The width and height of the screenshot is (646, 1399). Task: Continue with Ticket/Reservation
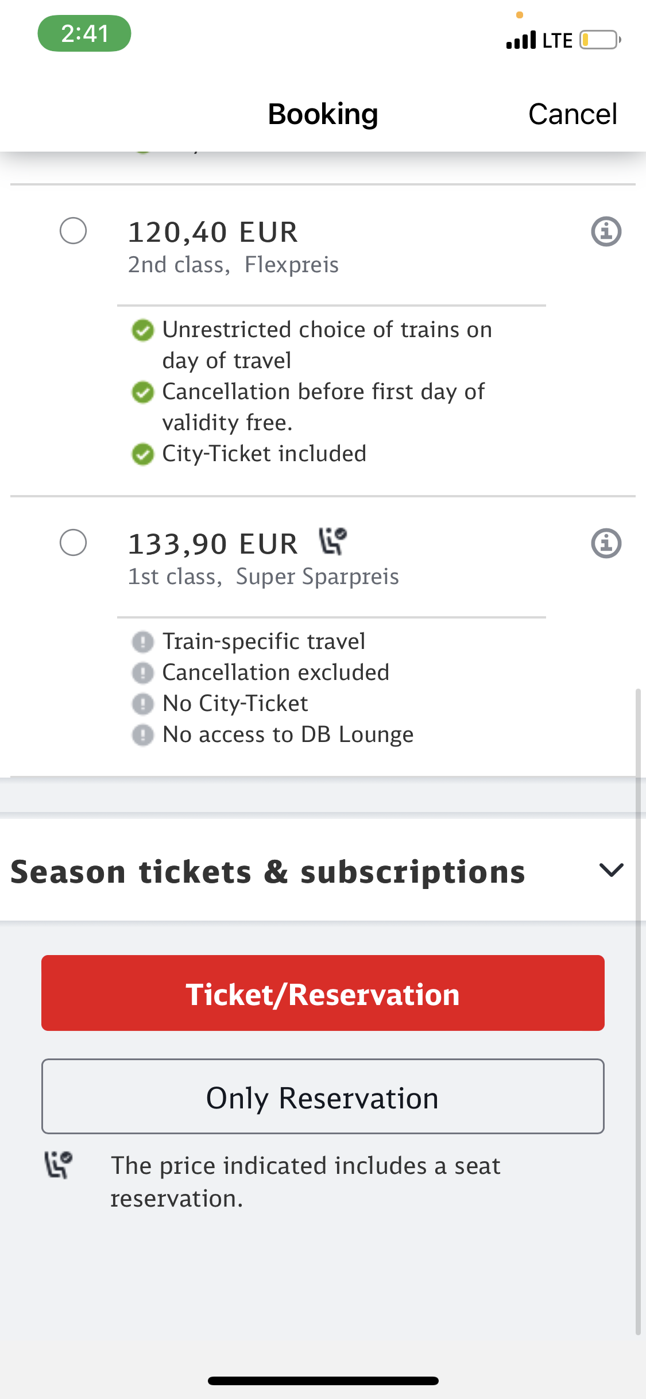(x=323, y=993)
